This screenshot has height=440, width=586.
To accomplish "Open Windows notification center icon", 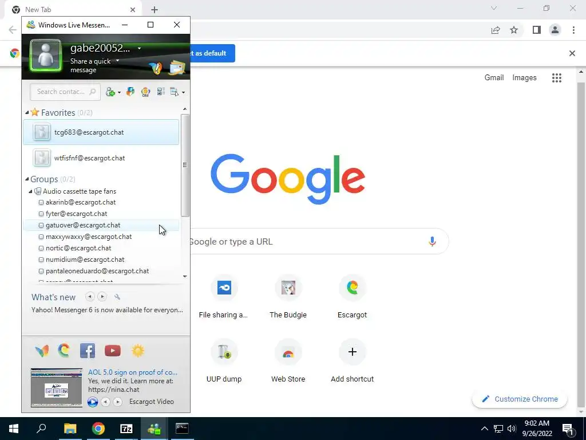I will click(x=568, y=429).
